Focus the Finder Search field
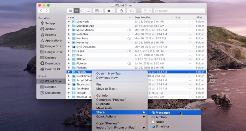 [x=179, y=11]
